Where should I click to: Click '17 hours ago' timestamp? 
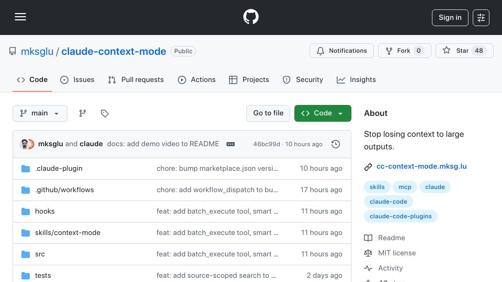click(321, 190)
